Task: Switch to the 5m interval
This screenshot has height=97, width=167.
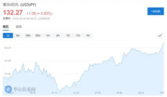Action: pyautogui.click(x=18, y=35)
